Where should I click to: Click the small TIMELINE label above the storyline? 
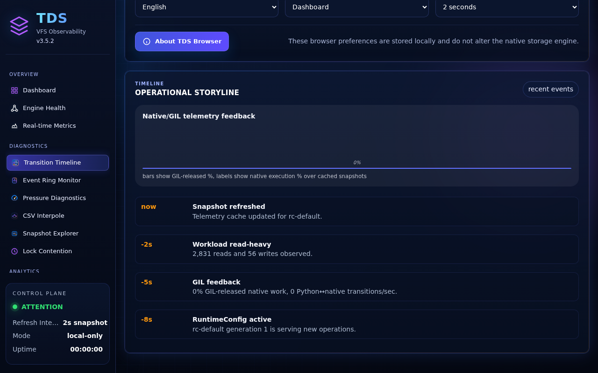149,83
